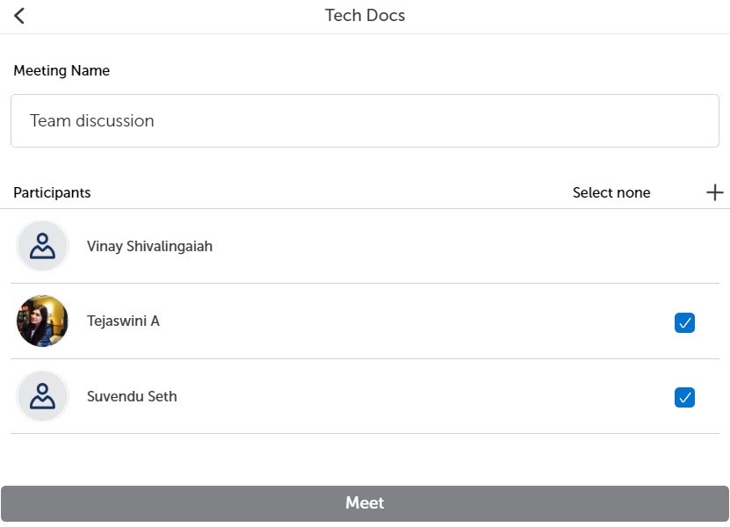Uncheck the Tejaswini A checkbox
Image resolution: width=730 pixels, height=527 pixels.
pos(684,322)
